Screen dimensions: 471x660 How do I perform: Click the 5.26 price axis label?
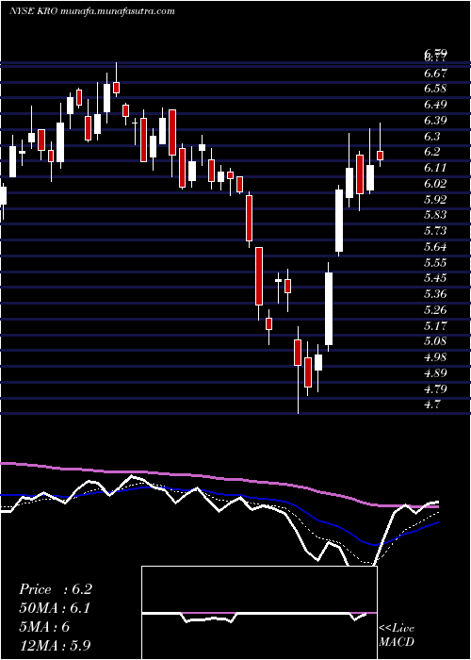pyautogui.click(x=435, y=310)
